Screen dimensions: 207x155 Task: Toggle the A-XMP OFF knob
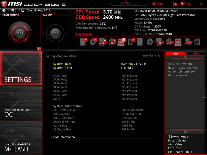(55, 33)
